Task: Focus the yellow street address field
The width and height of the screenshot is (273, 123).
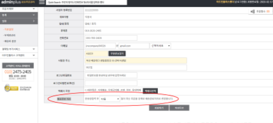Action: click(x=136, y=60)
